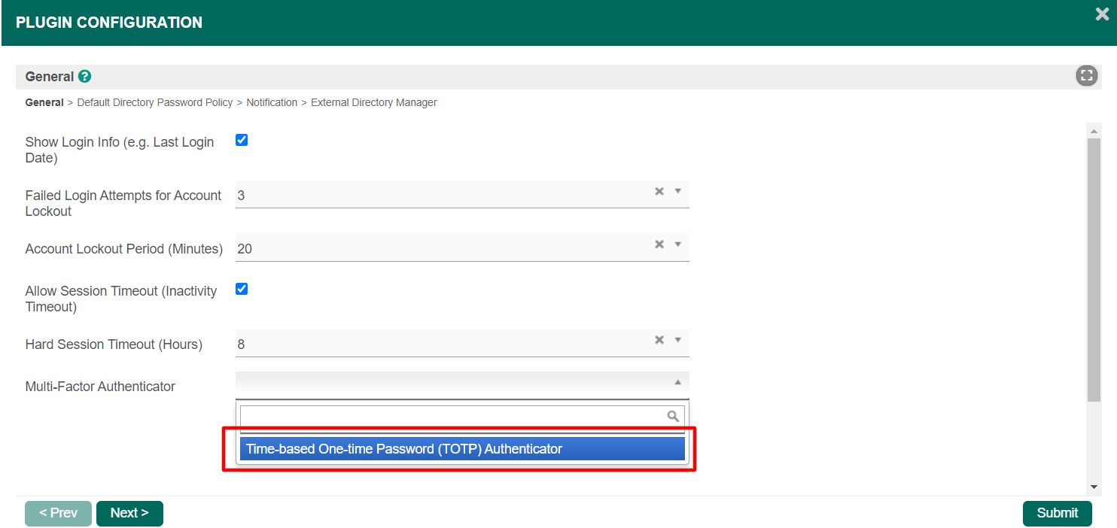Clear the Failed Login Attempts value

[659, 192]
